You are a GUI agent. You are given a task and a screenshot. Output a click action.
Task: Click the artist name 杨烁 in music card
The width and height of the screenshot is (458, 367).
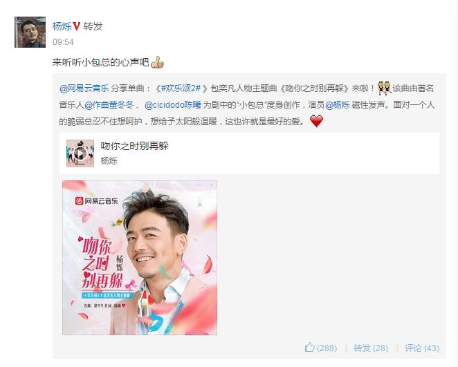tap(109, 160)
